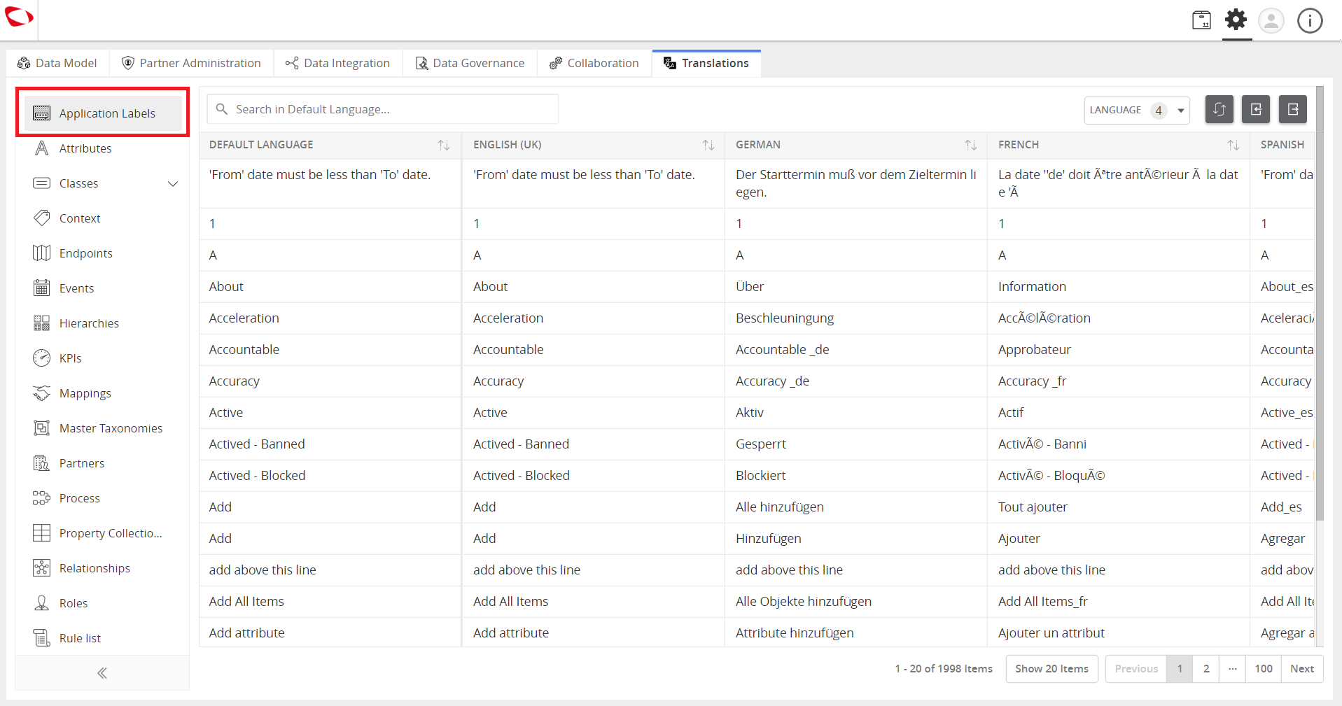Click the Roles sidebar icon
Screen dimensions: 1342x706
point(42,603)
